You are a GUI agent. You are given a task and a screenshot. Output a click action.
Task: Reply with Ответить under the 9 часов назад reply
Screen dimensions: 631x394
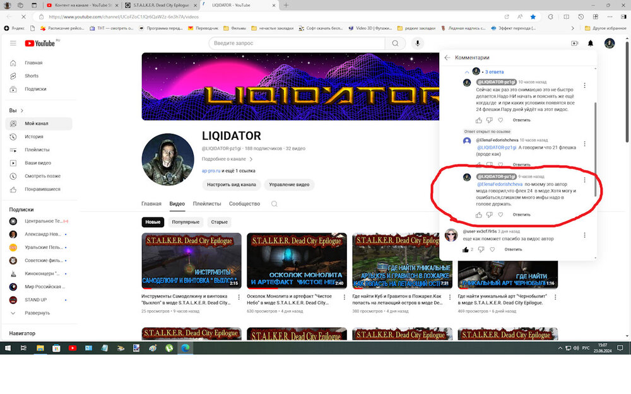(x=521, y=215)
